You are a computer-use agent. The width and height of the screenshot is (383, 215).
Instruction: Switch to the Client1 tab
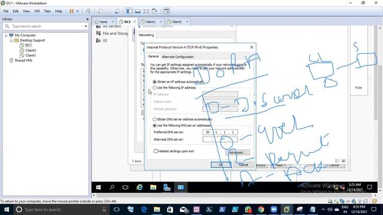tap(150, 21)
